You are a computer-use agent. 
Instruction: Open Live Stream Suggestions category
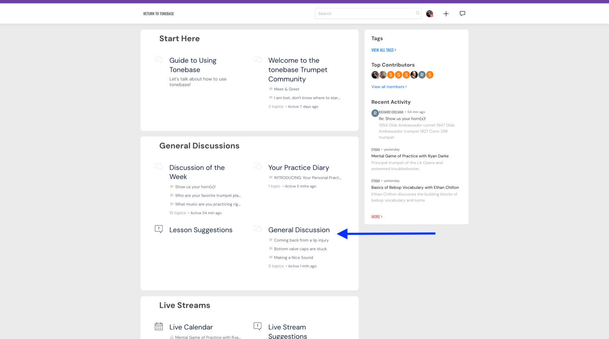pos(288,331)
